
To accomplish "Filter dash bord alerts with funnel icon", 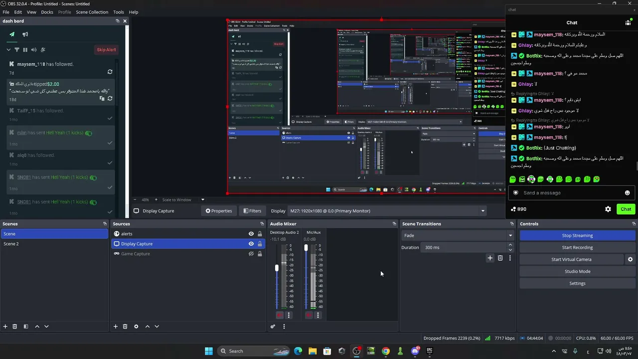I will (x=17, y=50).
